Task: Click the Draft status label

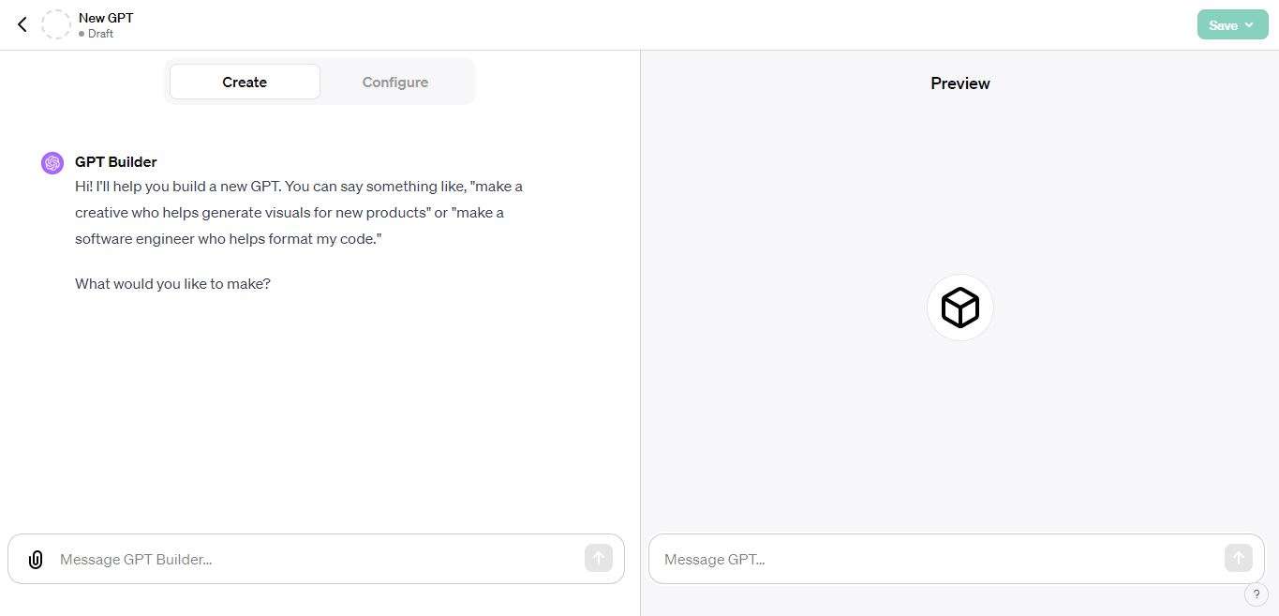Action: (99, 34)
